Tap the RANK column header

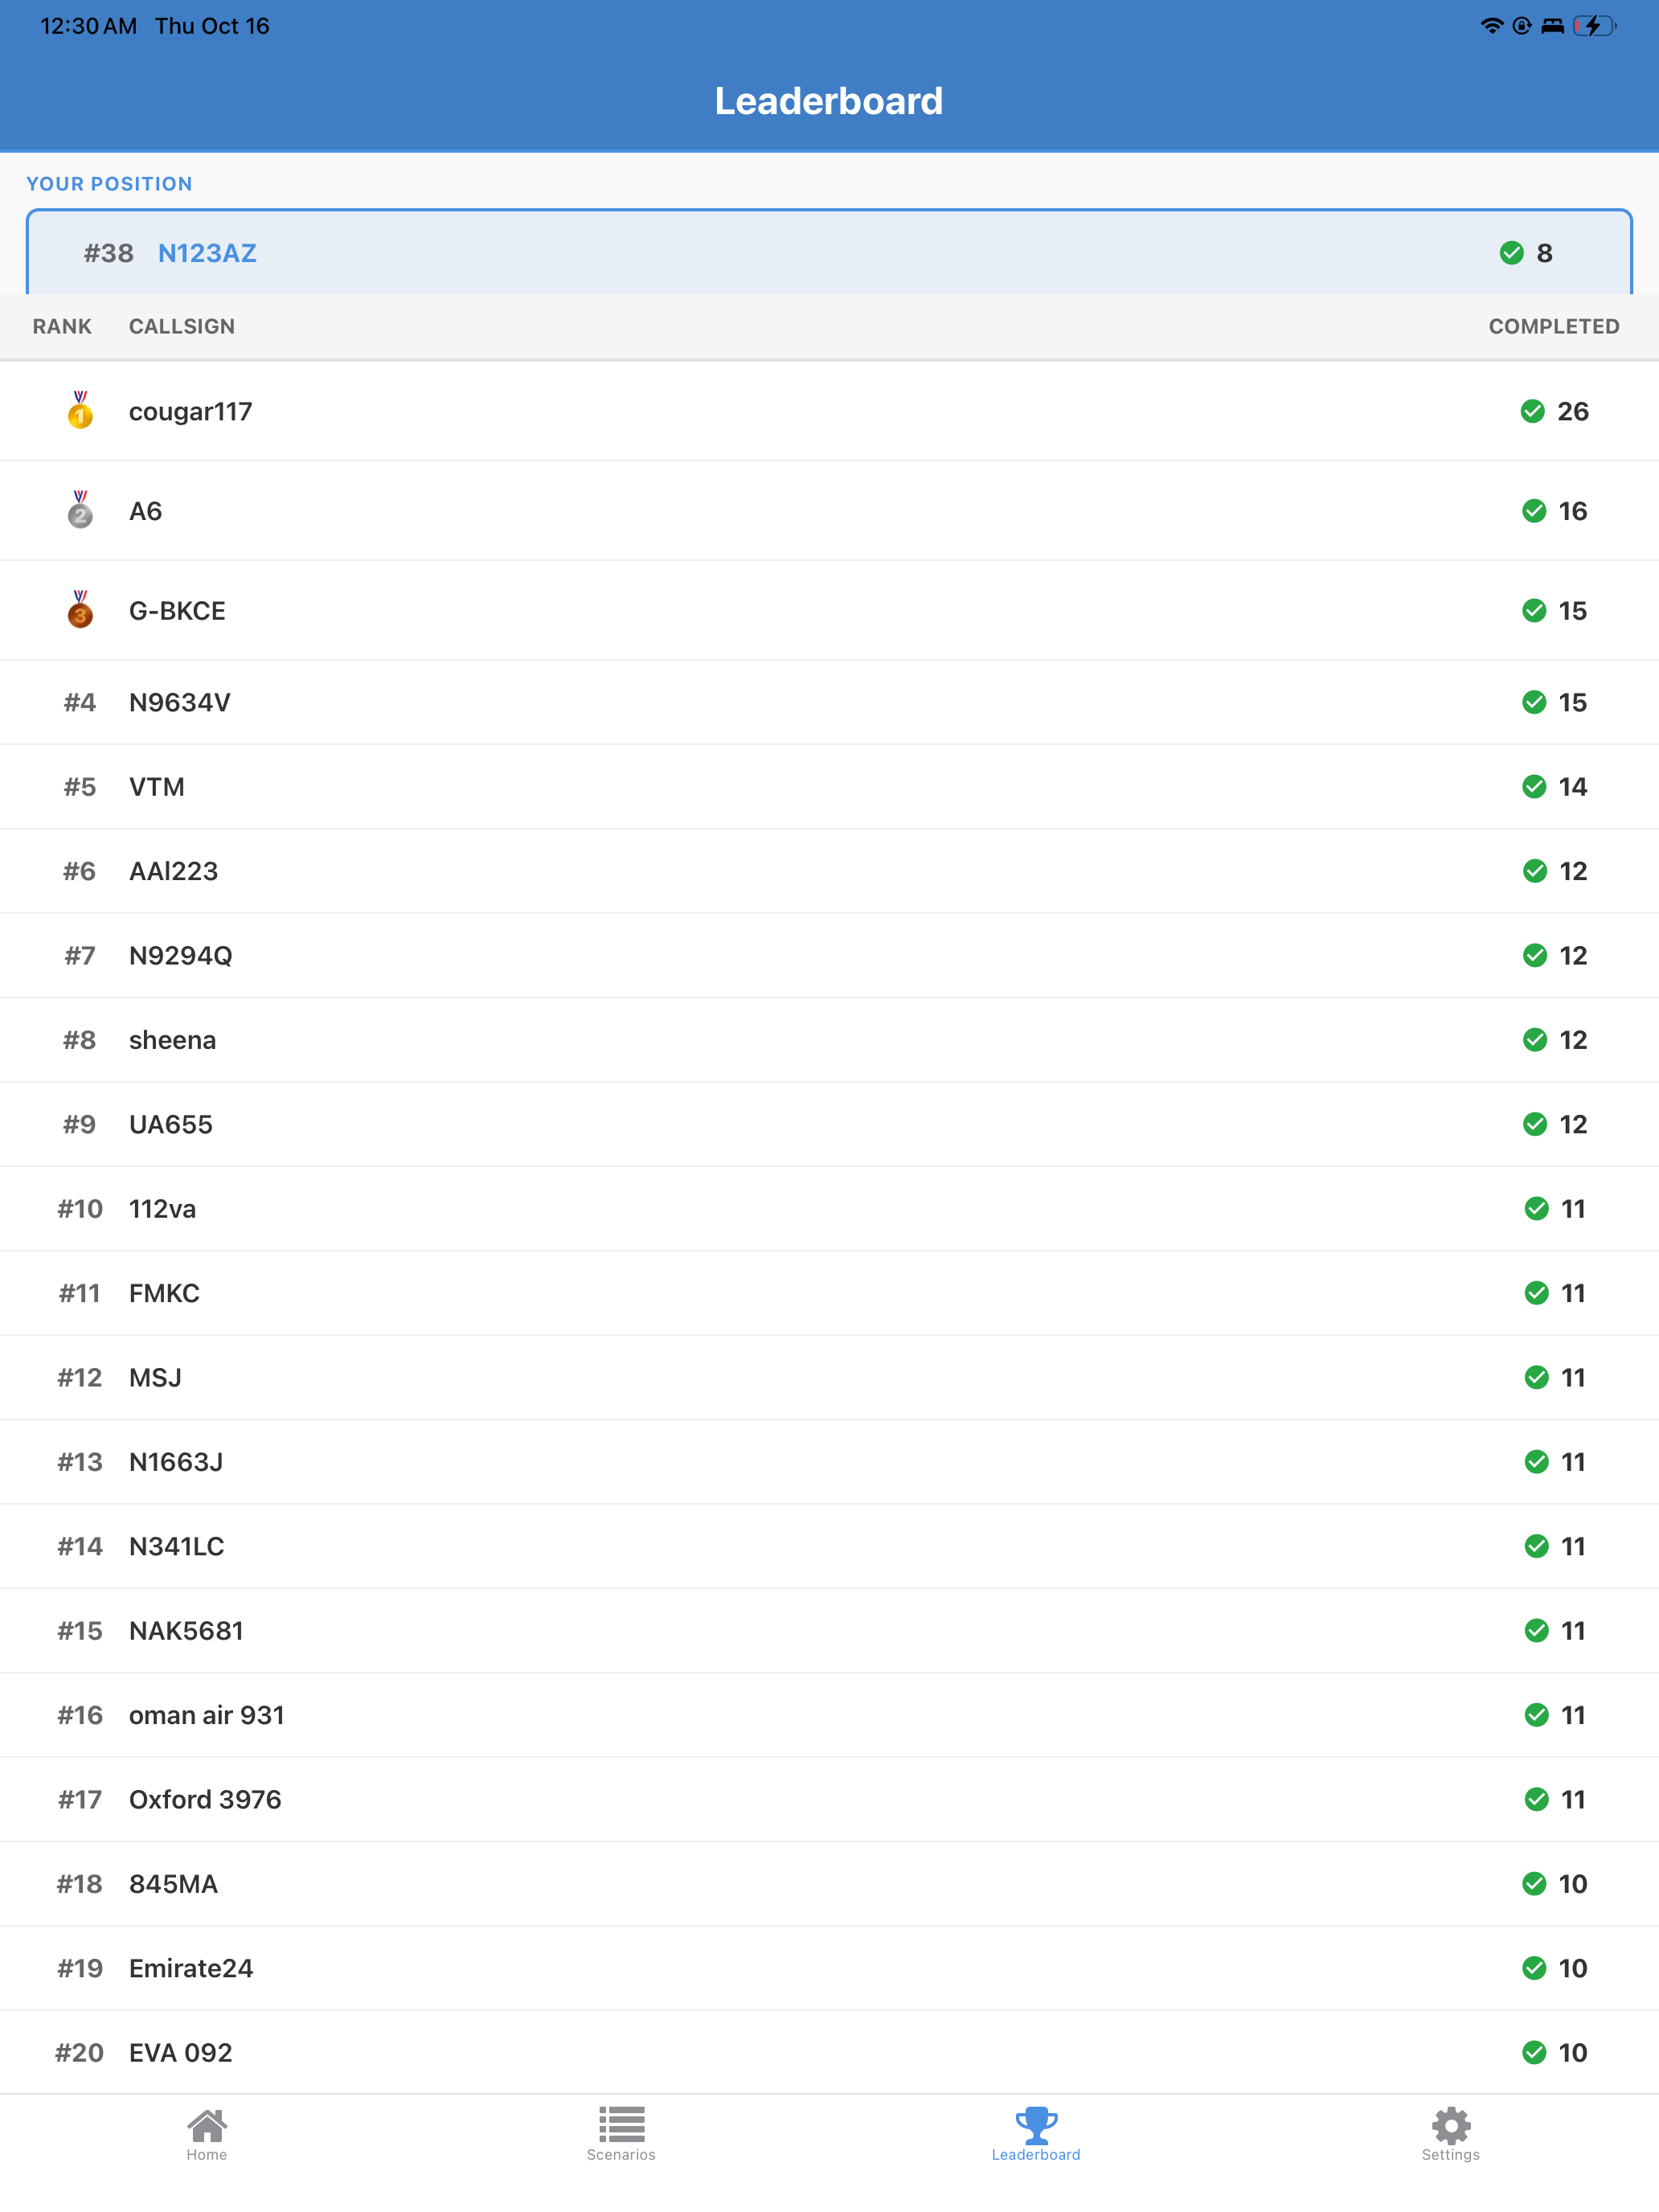(62, 326)
